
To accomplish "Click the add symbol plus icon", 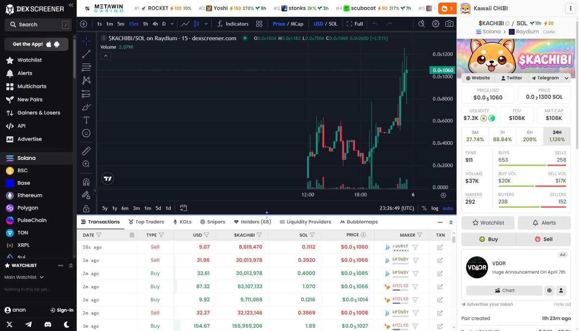I will [x=83, y=24].
